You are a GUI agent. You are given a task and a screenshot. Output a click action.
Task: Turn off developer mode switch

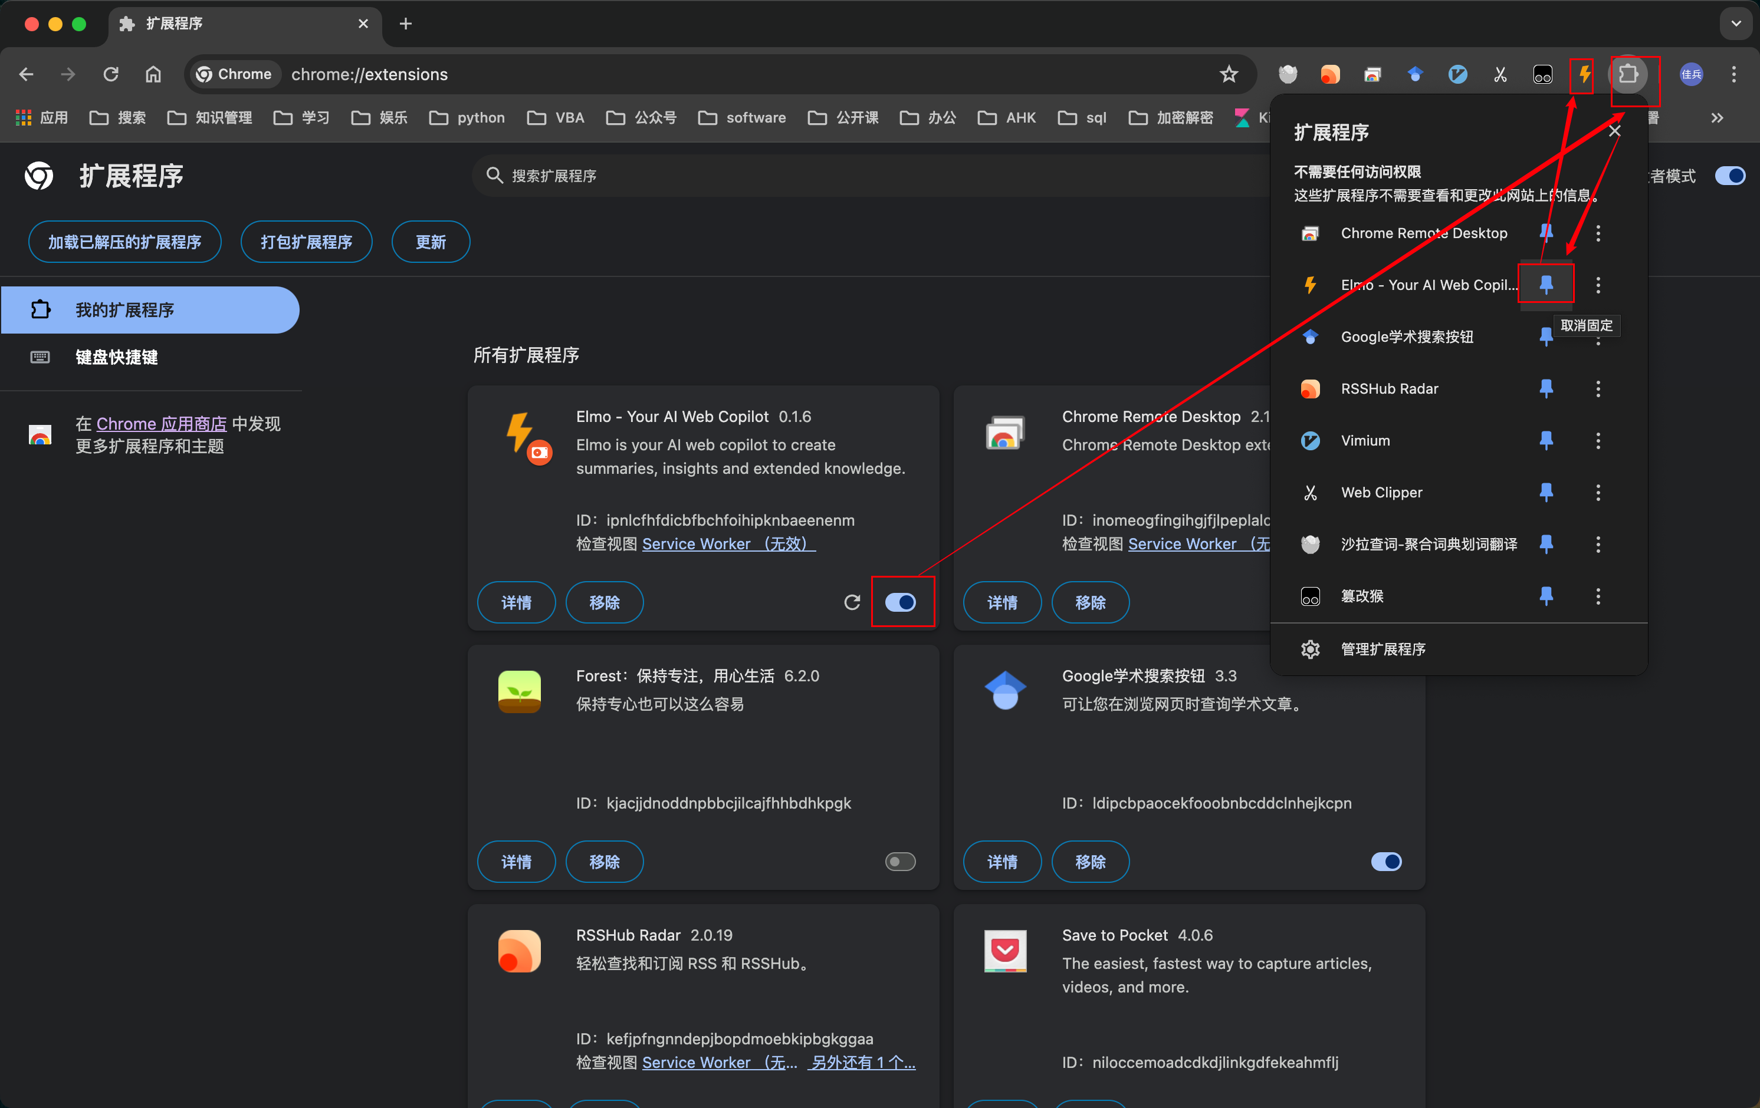tap(1729, 175)
